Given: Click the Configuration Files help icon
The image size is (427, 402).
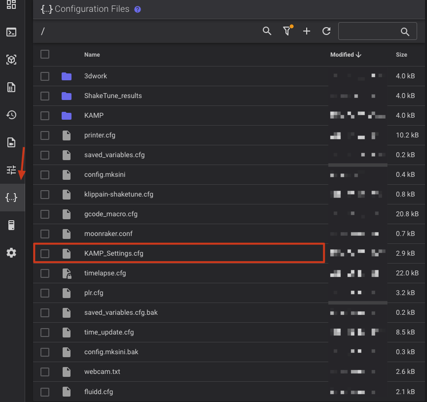Looking at the screenshot, I should (138, 9).
